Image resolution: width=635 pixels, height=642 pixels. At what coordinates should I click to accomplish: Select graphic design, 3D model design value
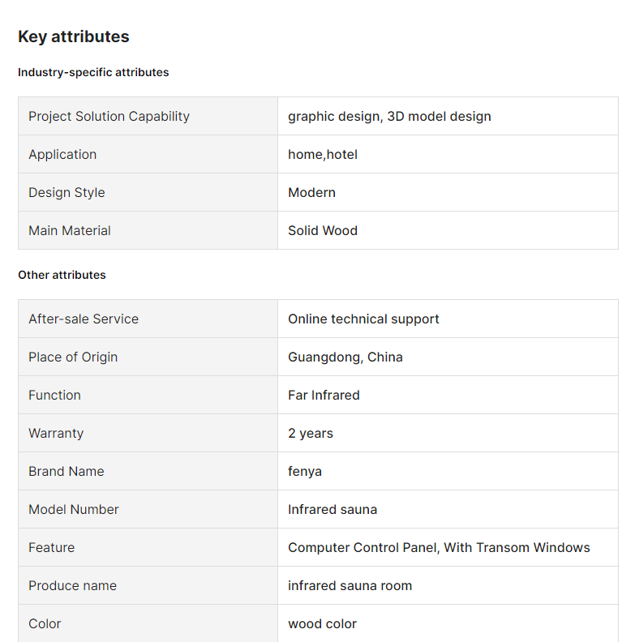click(x=389, y=116)
